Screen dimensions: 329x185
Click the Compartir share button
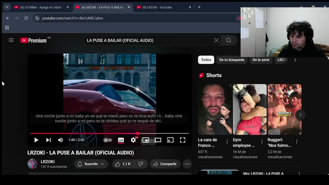pyautogui.click(x=165, y=164)
